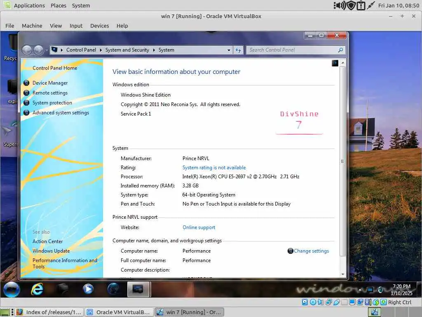Click the display status monitor icon
This screenshot has width=422, height=317.
[x=352, y=302]
